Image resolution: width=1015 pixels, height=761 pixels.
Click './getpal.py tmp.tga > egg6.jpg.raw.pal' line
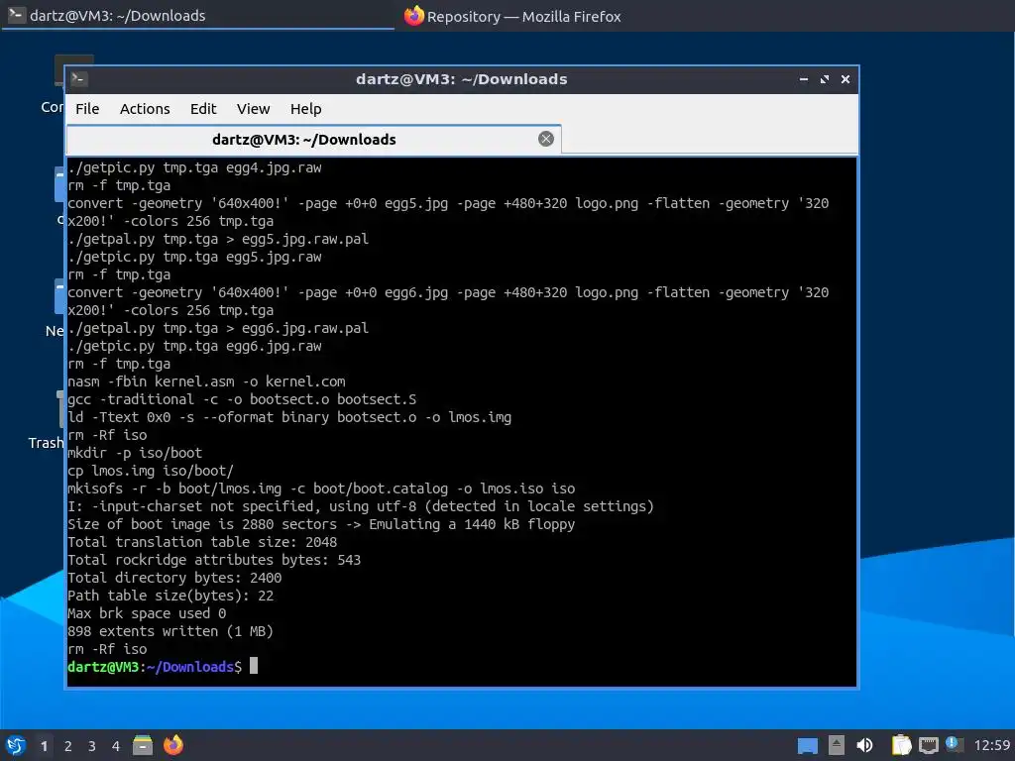(x=218, y=328)
